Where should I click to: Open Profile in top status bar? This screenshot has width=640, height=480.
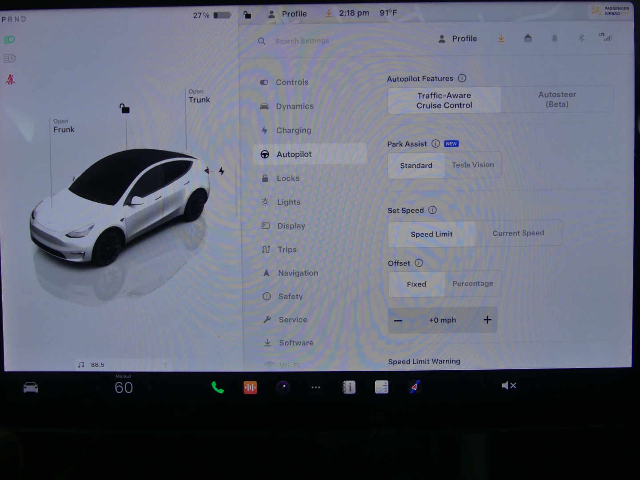288,14
